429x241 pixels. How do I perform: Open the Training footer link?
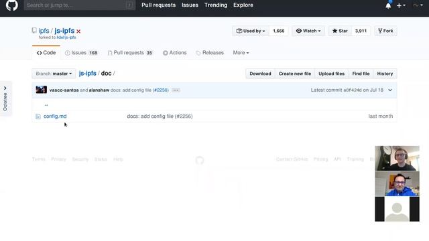click(355, 159)
